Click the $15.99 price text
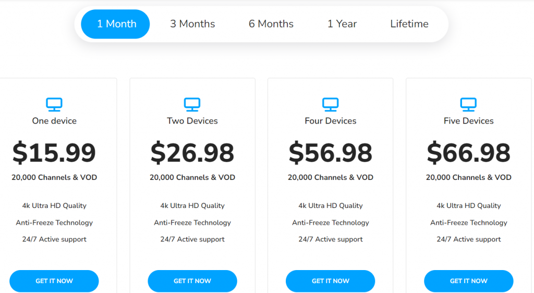Screen dimensions: 534x293 click(54, 152)
